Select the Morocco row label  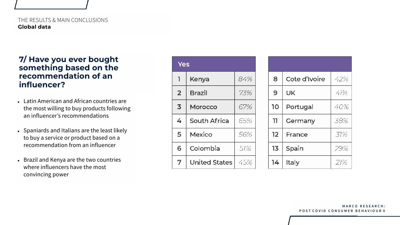point(210,107)
